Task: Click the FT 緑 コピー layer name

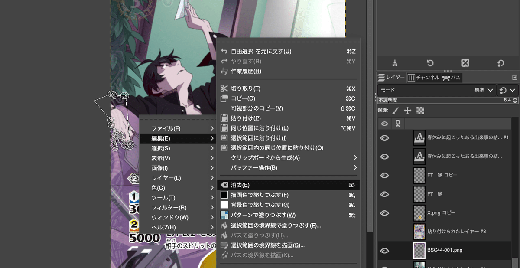Action: tap(442, 175)
